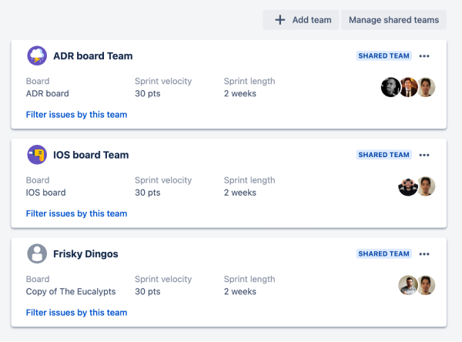Click first member avatar in ADR board Team
Screen dimensions: 462x342
[x=390, y=88]
